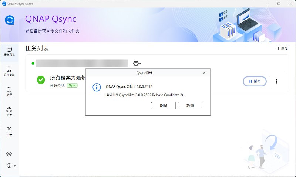
Task: Open the File Changes sidebar tab
Action: point(9,71)
